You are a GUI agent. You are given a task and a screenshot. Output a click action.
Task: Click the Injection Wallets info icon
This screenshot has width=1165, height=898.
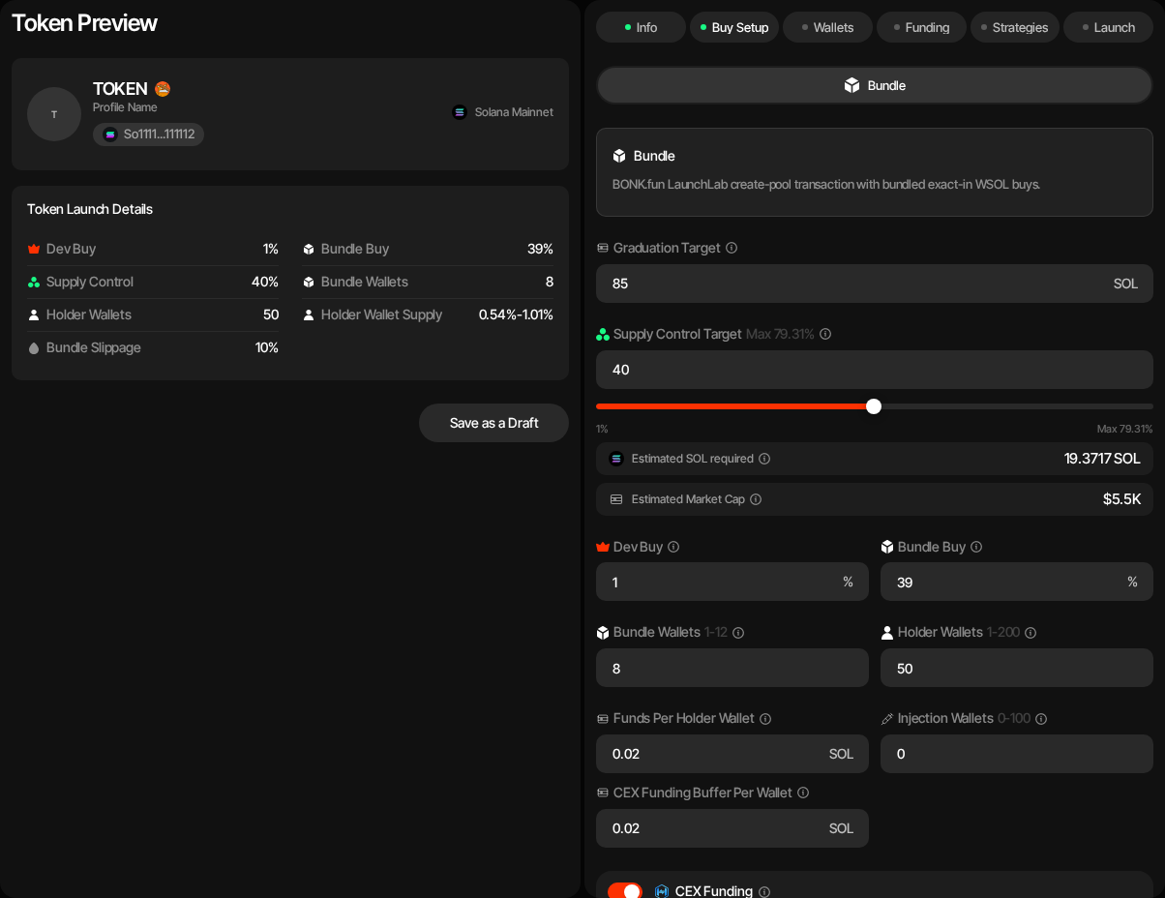coord(1041,719)
